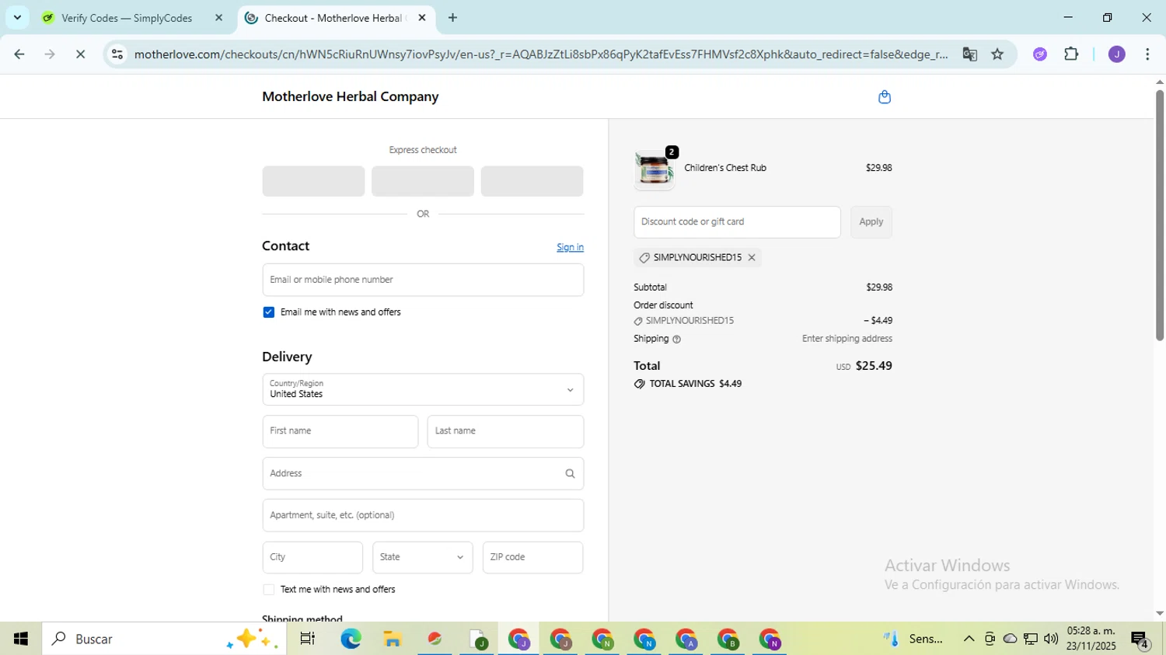This screenshot has width=1166, height=655.
Task: Click the Motherlove Herbal Company header link
Action: [x=351, y=96]
